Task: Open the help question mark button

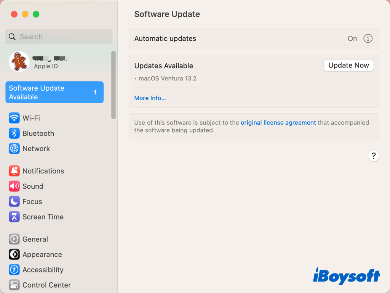Action: tap(373, 156)
